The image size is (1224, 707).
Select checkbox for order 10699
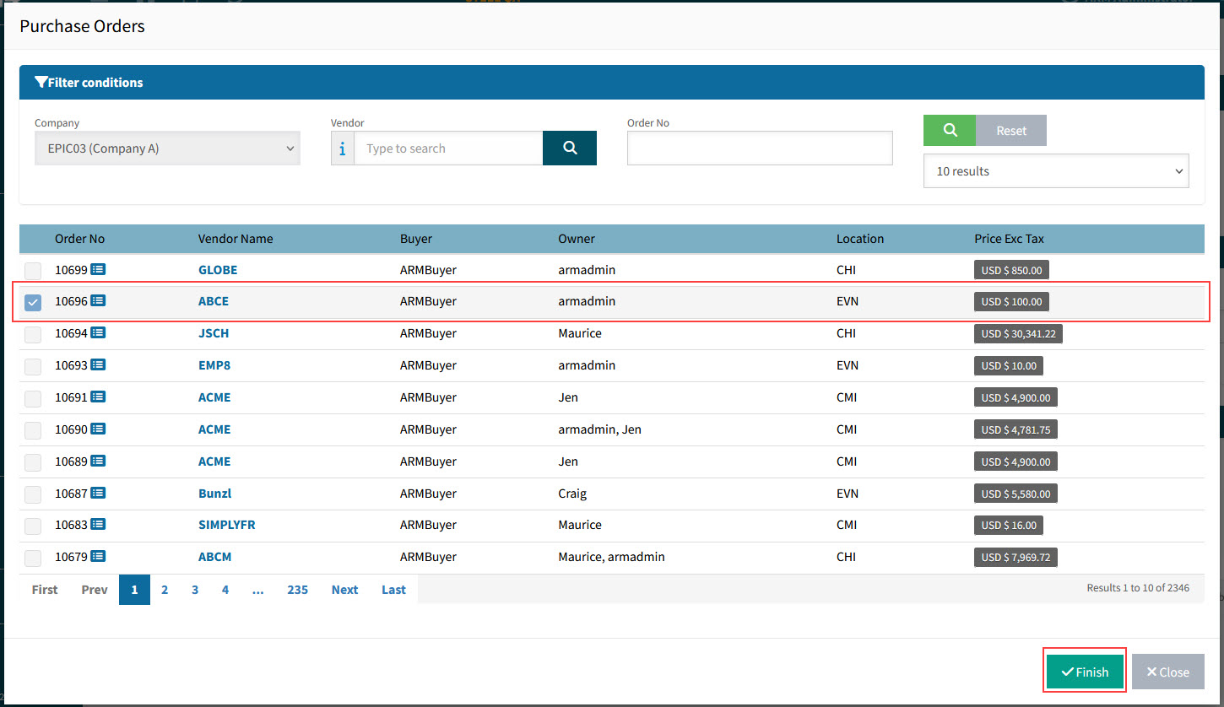33,271
